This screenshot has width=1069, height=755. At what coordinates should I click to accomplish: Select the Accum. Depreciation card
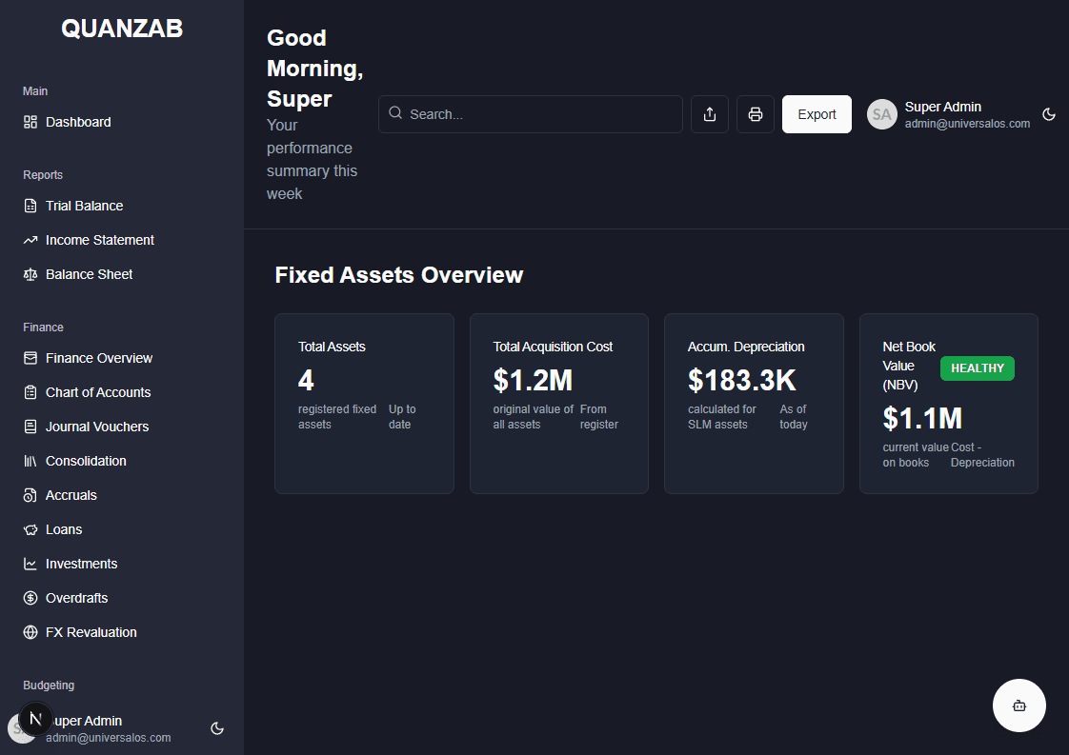pyautogui.click(x=754, y=404)
